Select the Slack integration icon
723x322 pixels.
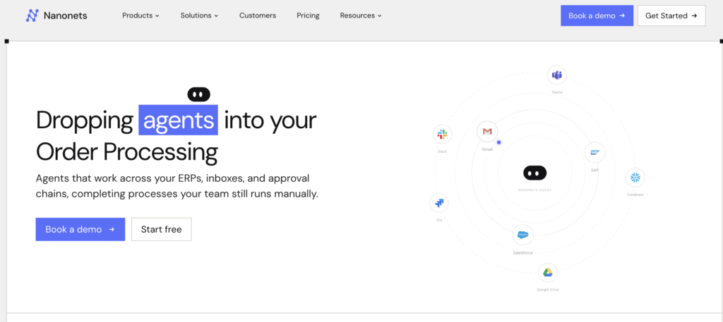[x=442, y=135]
